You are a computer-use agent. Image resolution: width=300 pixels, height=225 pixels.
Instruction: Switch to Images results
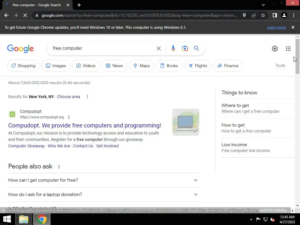56,66
